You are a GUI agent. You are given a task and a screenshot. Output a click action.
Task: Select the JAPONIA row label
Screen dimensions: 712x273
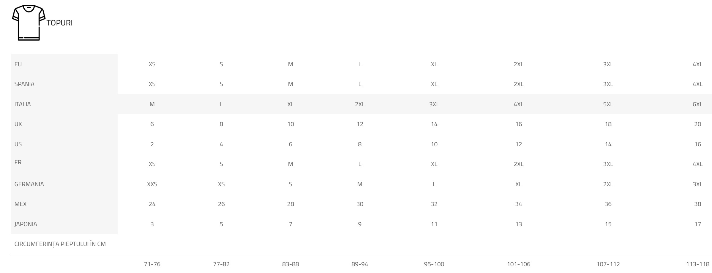point(26,224)
